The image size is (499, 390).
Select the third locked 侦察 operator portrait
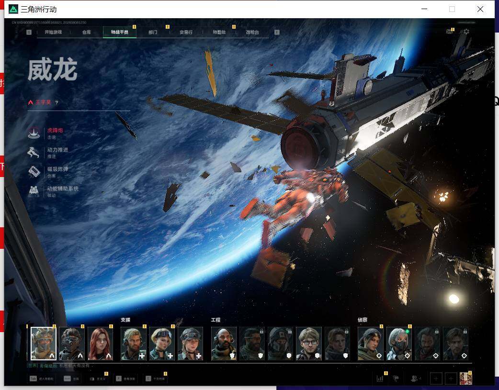427,344
